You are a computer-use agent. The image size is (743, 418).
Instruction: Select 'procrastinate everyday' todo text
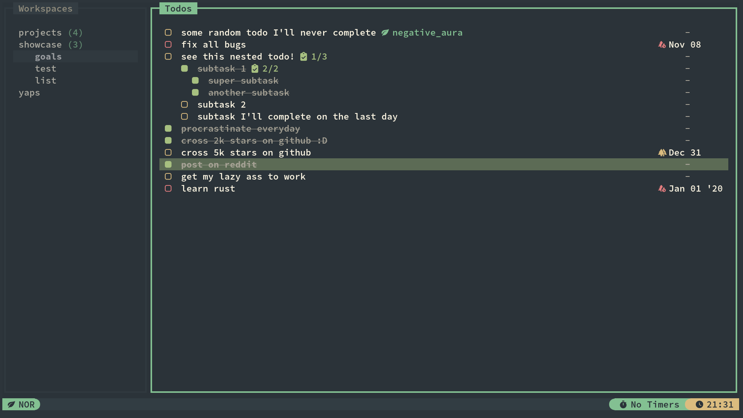point(241,128)
